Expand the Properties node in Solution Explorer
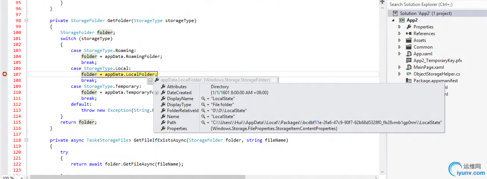The width and height of the screenshot is (487, 179). [400, 27]
